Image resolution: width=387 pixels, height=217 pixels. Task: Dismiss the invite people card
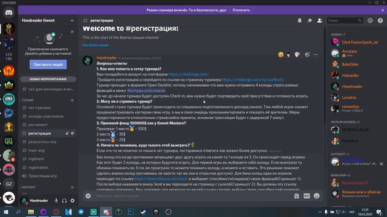72,32
